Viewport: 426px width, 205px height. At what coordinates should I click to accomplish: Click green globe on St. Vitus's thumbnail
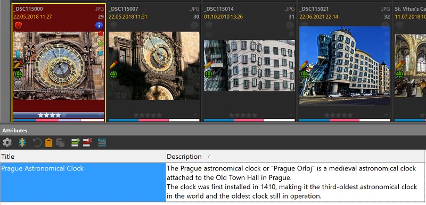tap(400, 74)
